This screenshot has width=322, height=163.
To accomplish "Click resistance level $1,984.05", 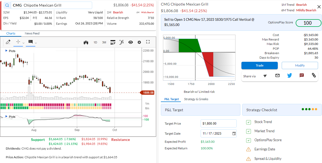I will [x=88, y=144].
